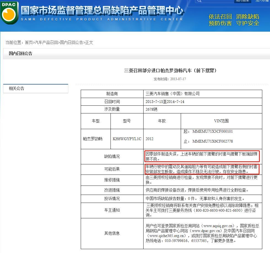Click the defect description starting 因零部件制造失误
This screenshot has height=253, width=270.
click(x=202, y=156)
